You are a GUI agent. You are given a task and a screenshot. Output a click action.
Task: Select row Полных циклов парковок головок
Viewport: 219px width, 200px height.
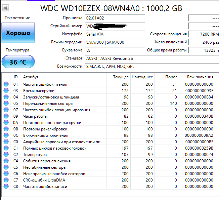(108, 148)
